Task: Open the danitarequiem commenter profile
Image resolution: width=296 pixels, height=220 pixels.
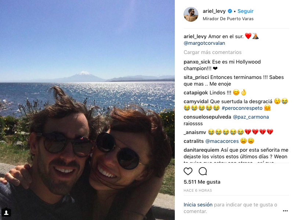Action: pyautogui.click(x=201, y=150)
